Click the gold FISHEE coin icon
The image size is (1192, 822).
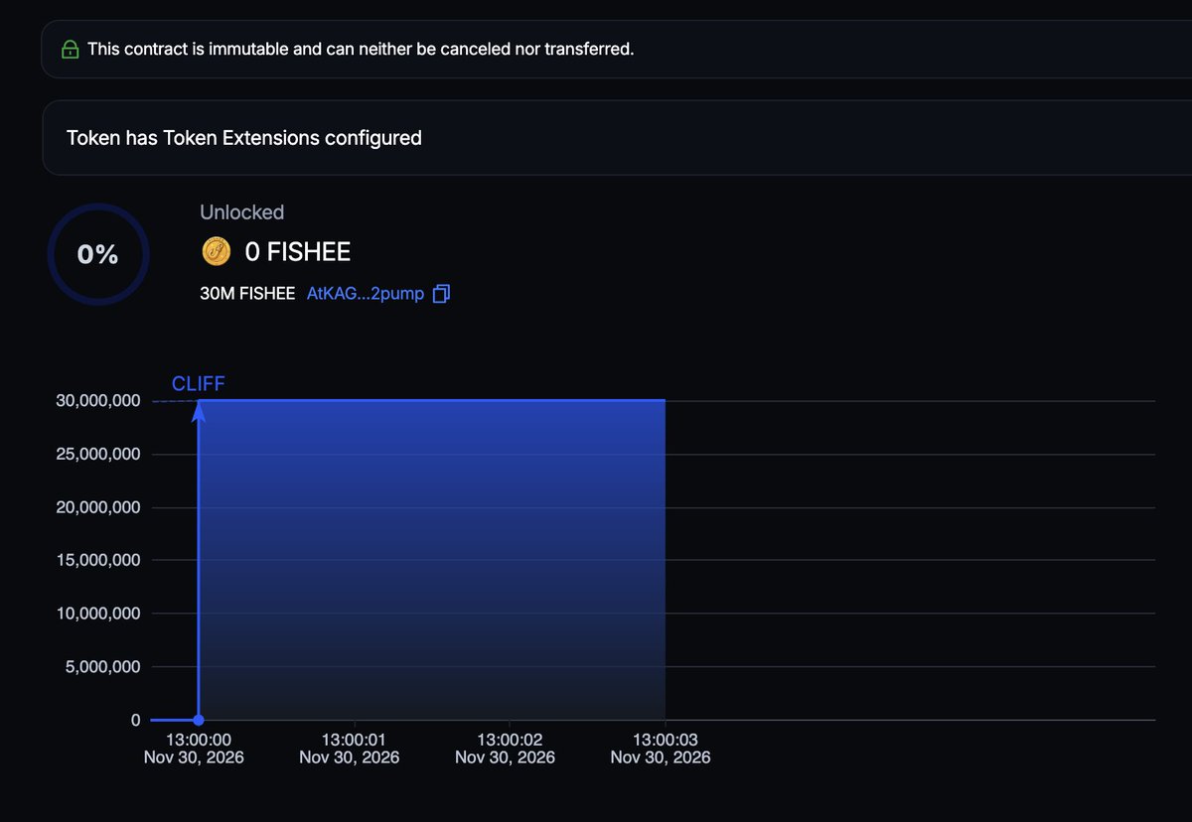[216, 252]
